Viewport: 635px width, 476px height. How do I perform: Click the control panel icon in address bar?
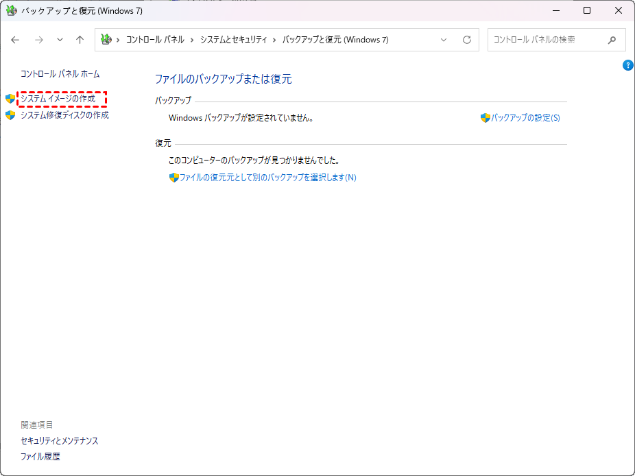click(x=106, y=40)
